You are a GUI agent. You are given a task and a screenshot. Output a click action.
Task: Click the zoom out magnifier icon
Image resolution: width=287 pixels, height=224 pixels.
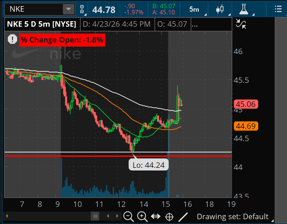click(x=128, y=216)
